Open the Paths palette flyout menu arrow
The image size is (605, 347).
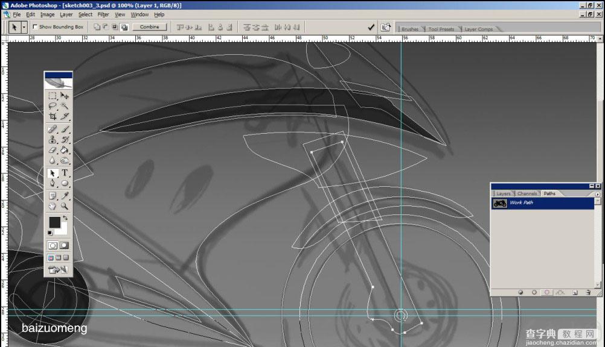pyautogui.click(x=597, y=194)
